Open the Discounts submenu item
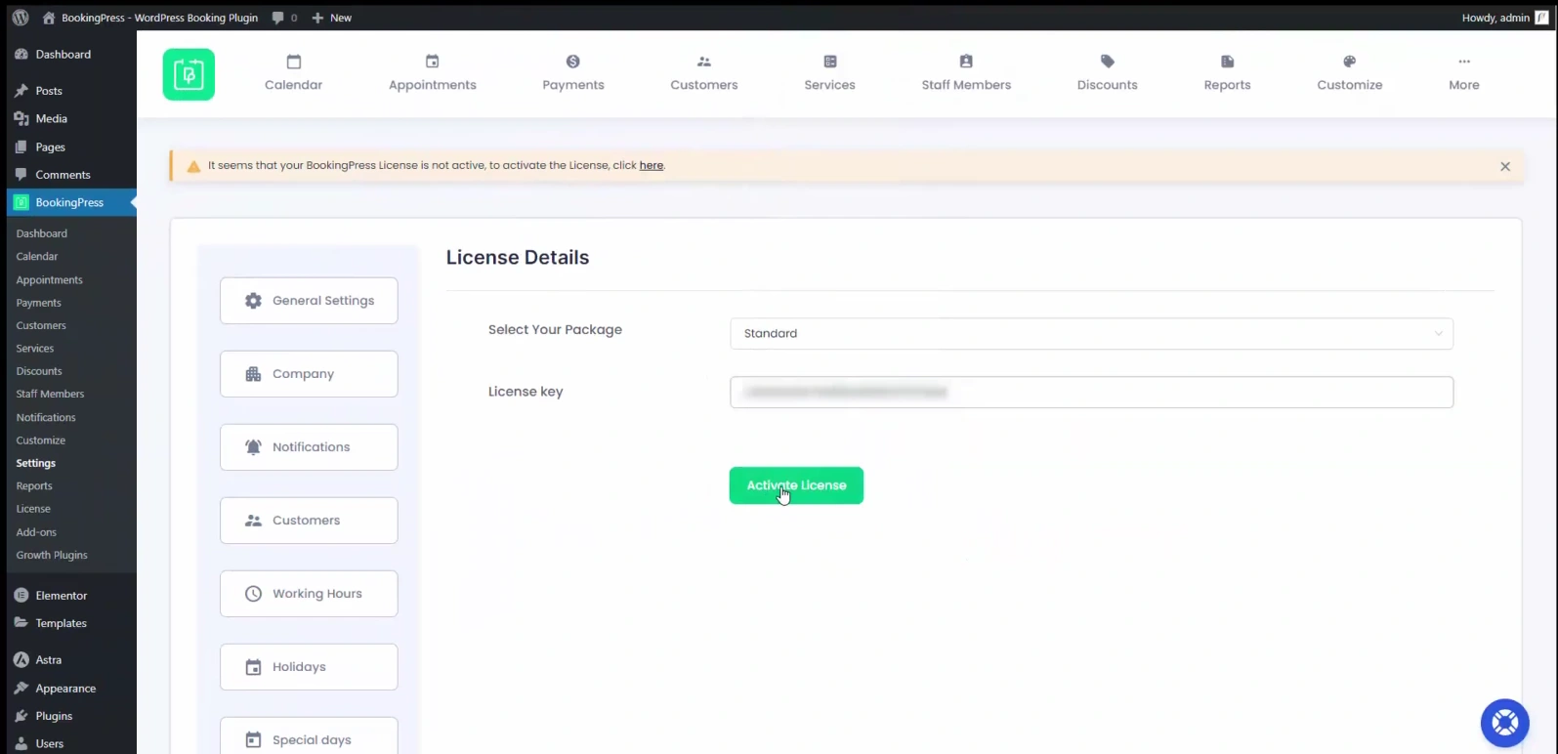Viewport: 1558px width, 754px height. coord(39,371)
